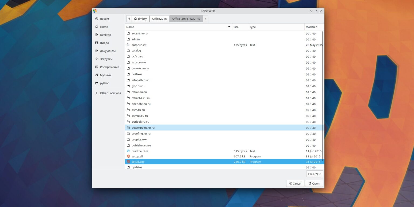The height and width of the screenshot is (207, 414).
Task: Click the folder icon of powerpoint.ru-ru
Action: [128, 127]
